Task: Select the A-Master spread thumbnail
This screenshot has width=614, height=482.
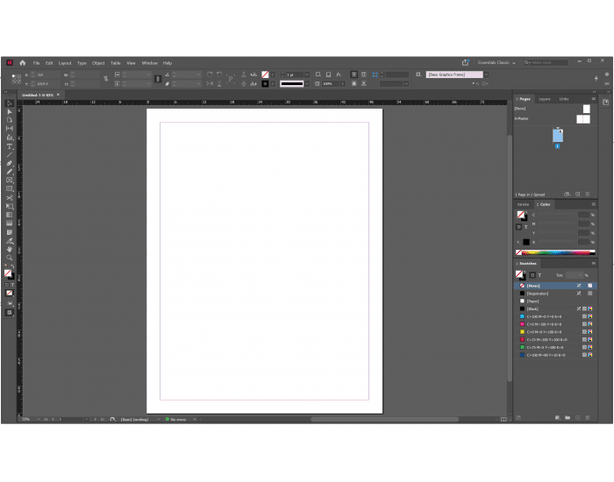Action: click(x=583, y=119)
